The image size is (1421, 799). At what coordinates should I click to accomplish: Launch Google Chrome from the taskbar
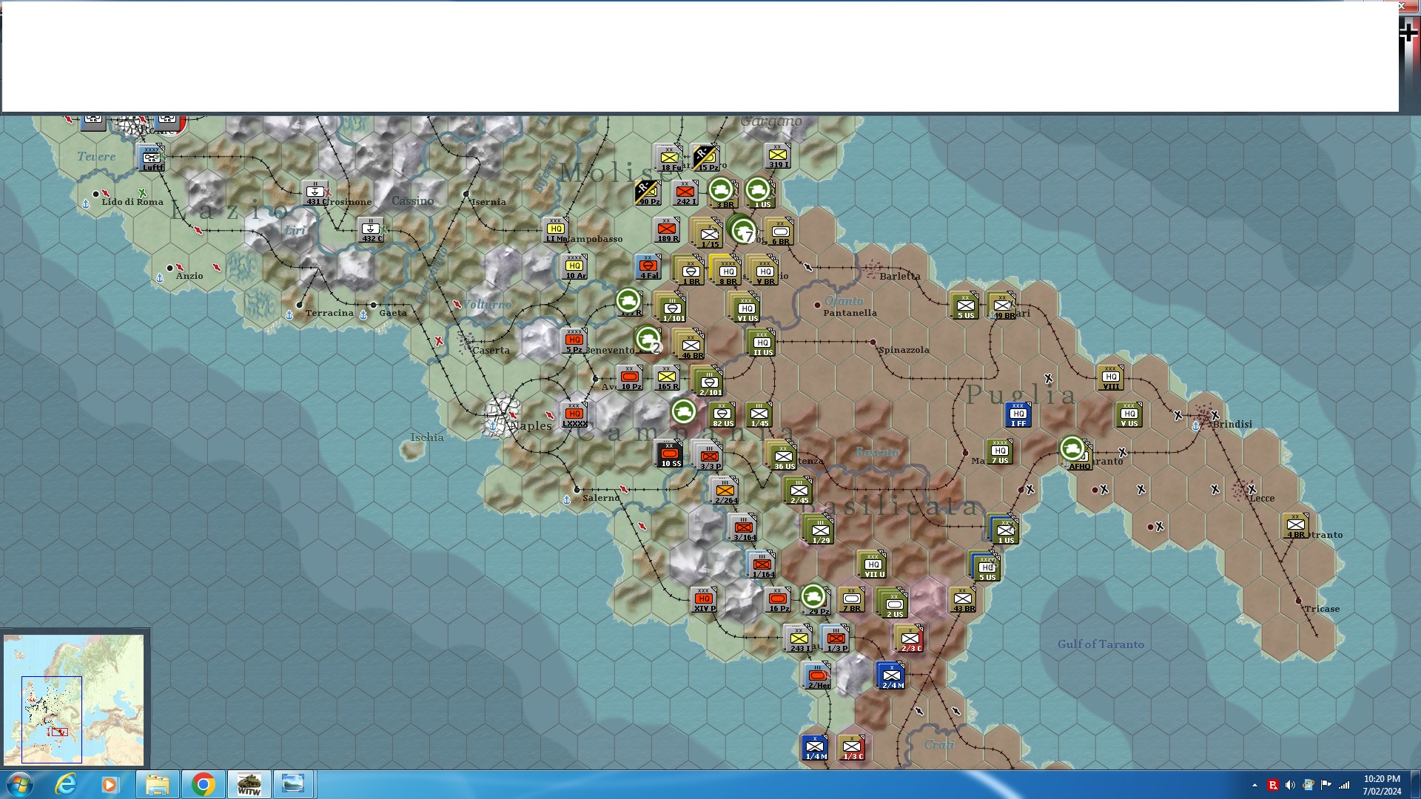pyautogui.click(x=203, y=784)
